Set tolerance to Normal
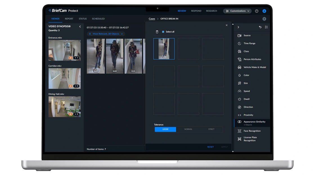Screen dimensions: 315x177 (188, 129)
